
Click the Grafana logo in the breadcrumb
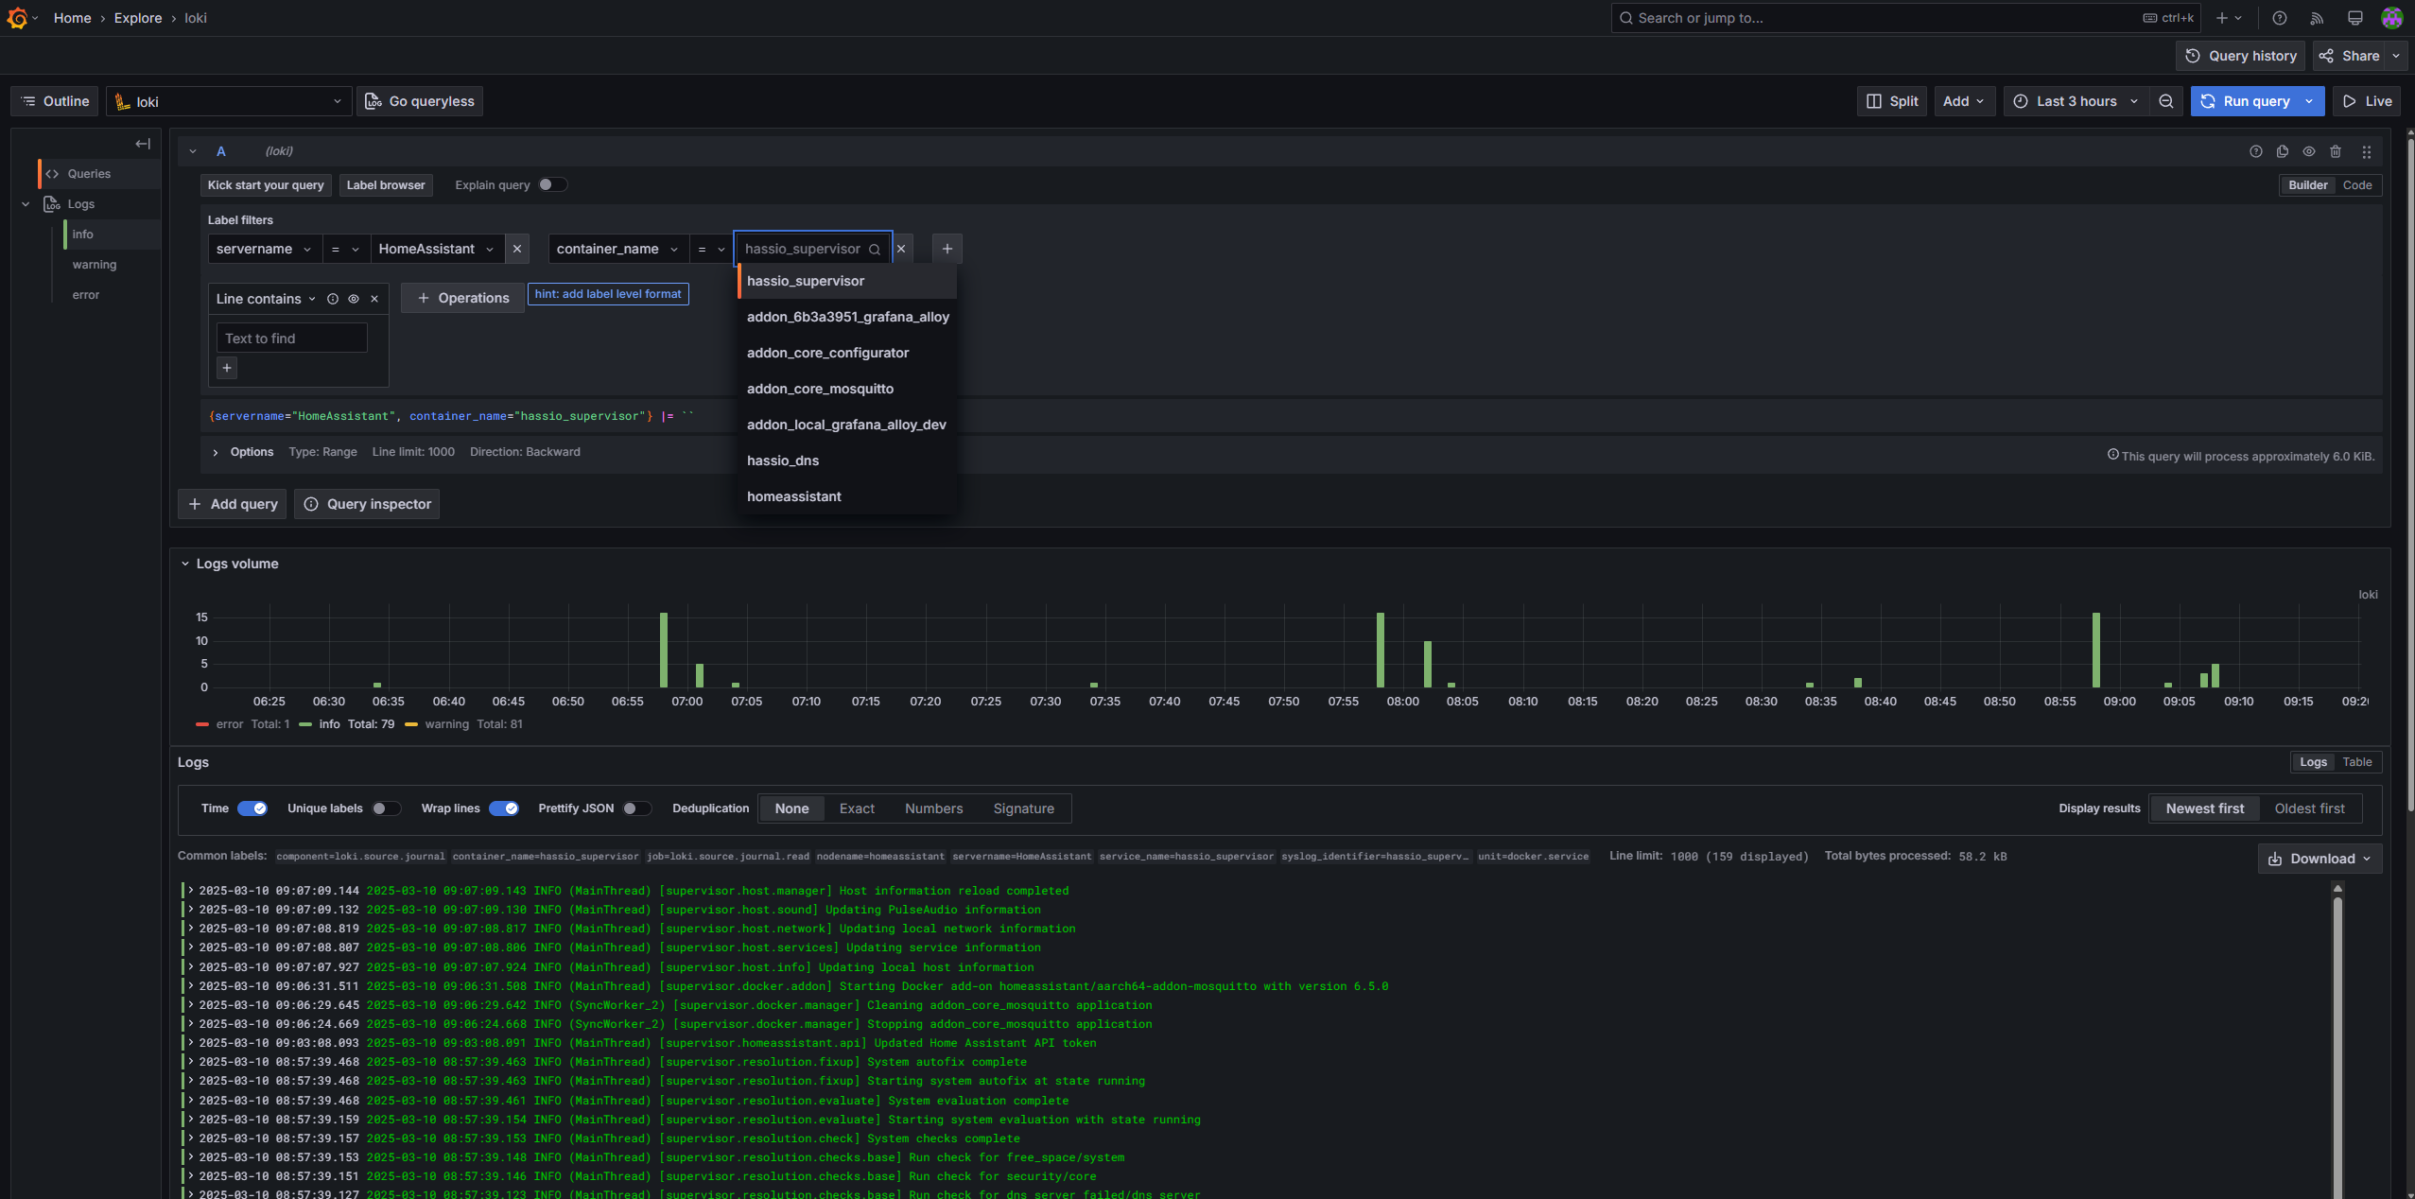(16, 18)
